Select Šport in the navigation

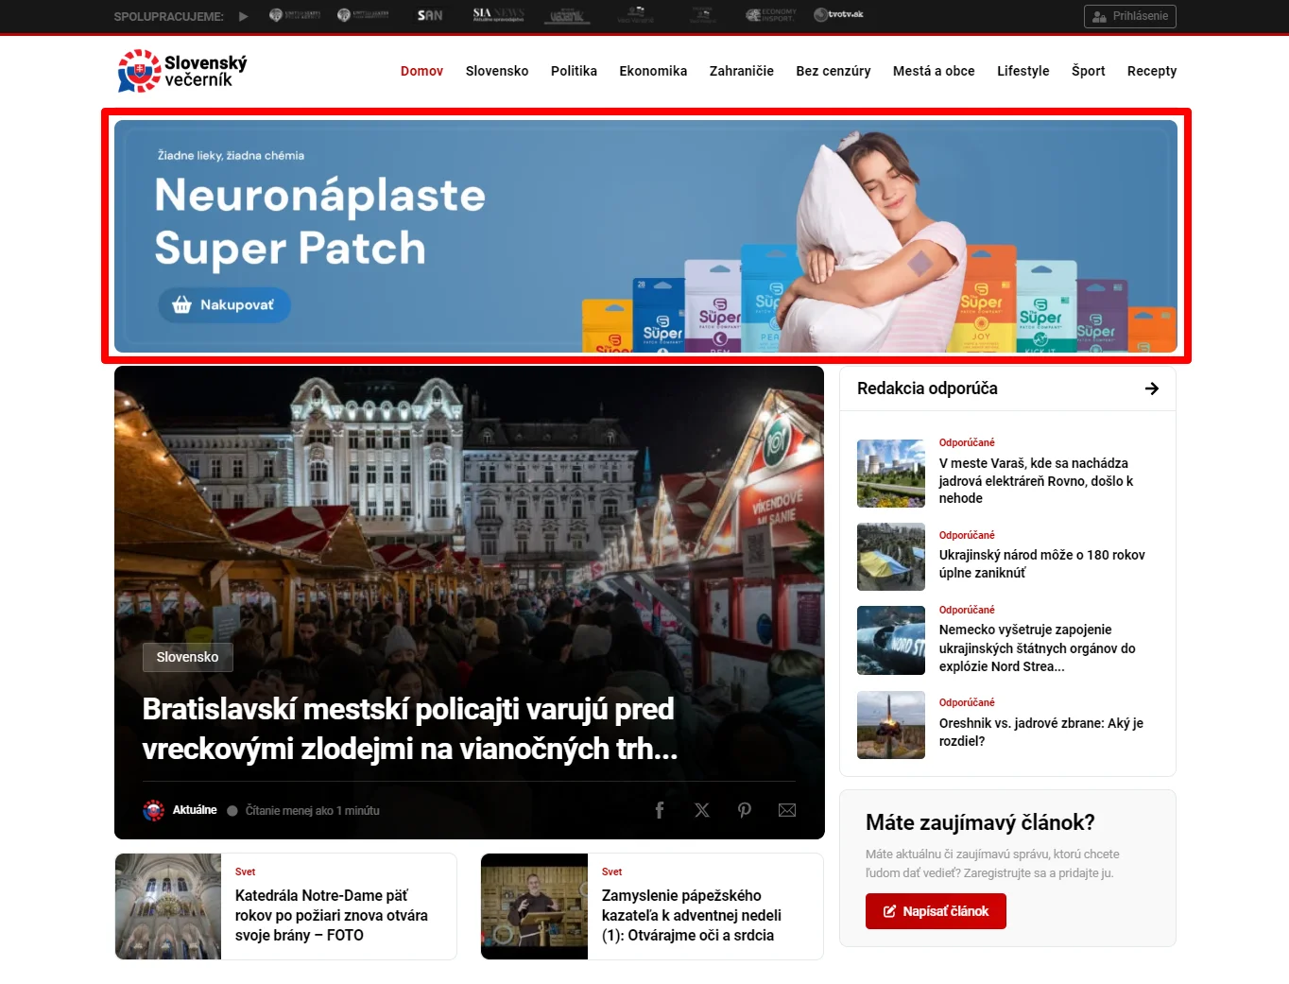[x=1088, y=71]
